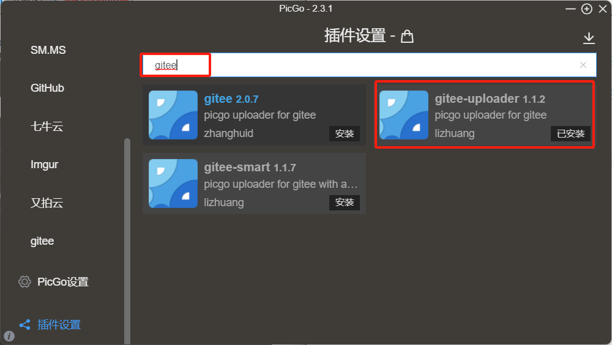Open the 七牛云 uploader settings
Image resolution: width=612 pixels, height=345 pixels.
(47, 126)
